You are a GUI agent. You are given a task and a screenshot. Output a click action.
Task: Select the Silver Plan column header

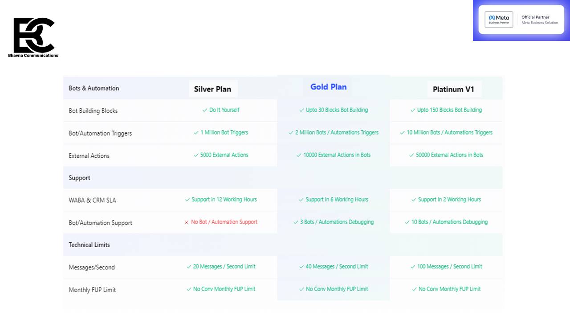212,89
